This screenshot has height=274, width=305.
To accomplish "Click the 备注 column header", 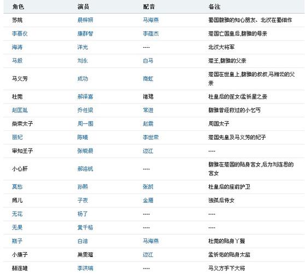I will tap(214, 7).
